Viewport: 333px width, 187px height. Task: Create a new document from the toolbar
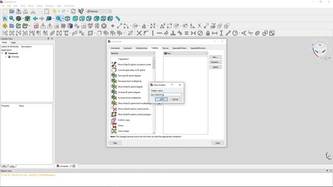(5, 11)
